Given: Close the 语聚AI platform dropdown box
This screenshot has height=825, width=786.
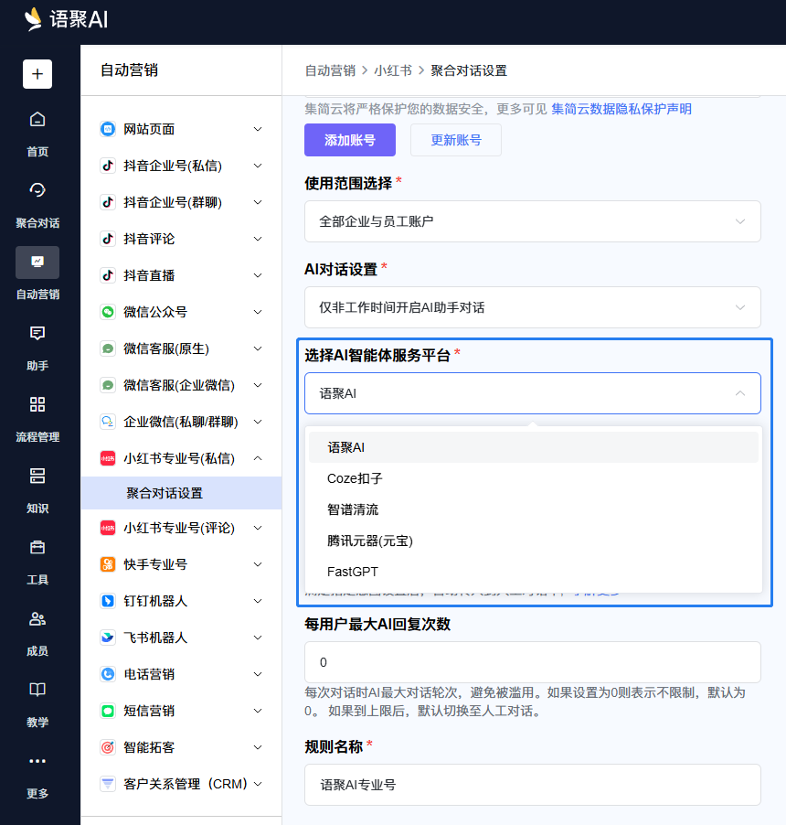Looking at the screenshot, I should click(x=533, y=393).
